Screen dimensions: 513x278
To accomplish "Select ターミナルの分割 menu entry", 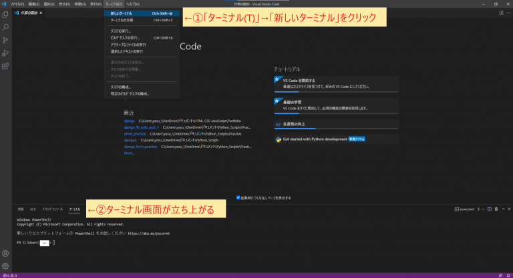I will 122,21.
